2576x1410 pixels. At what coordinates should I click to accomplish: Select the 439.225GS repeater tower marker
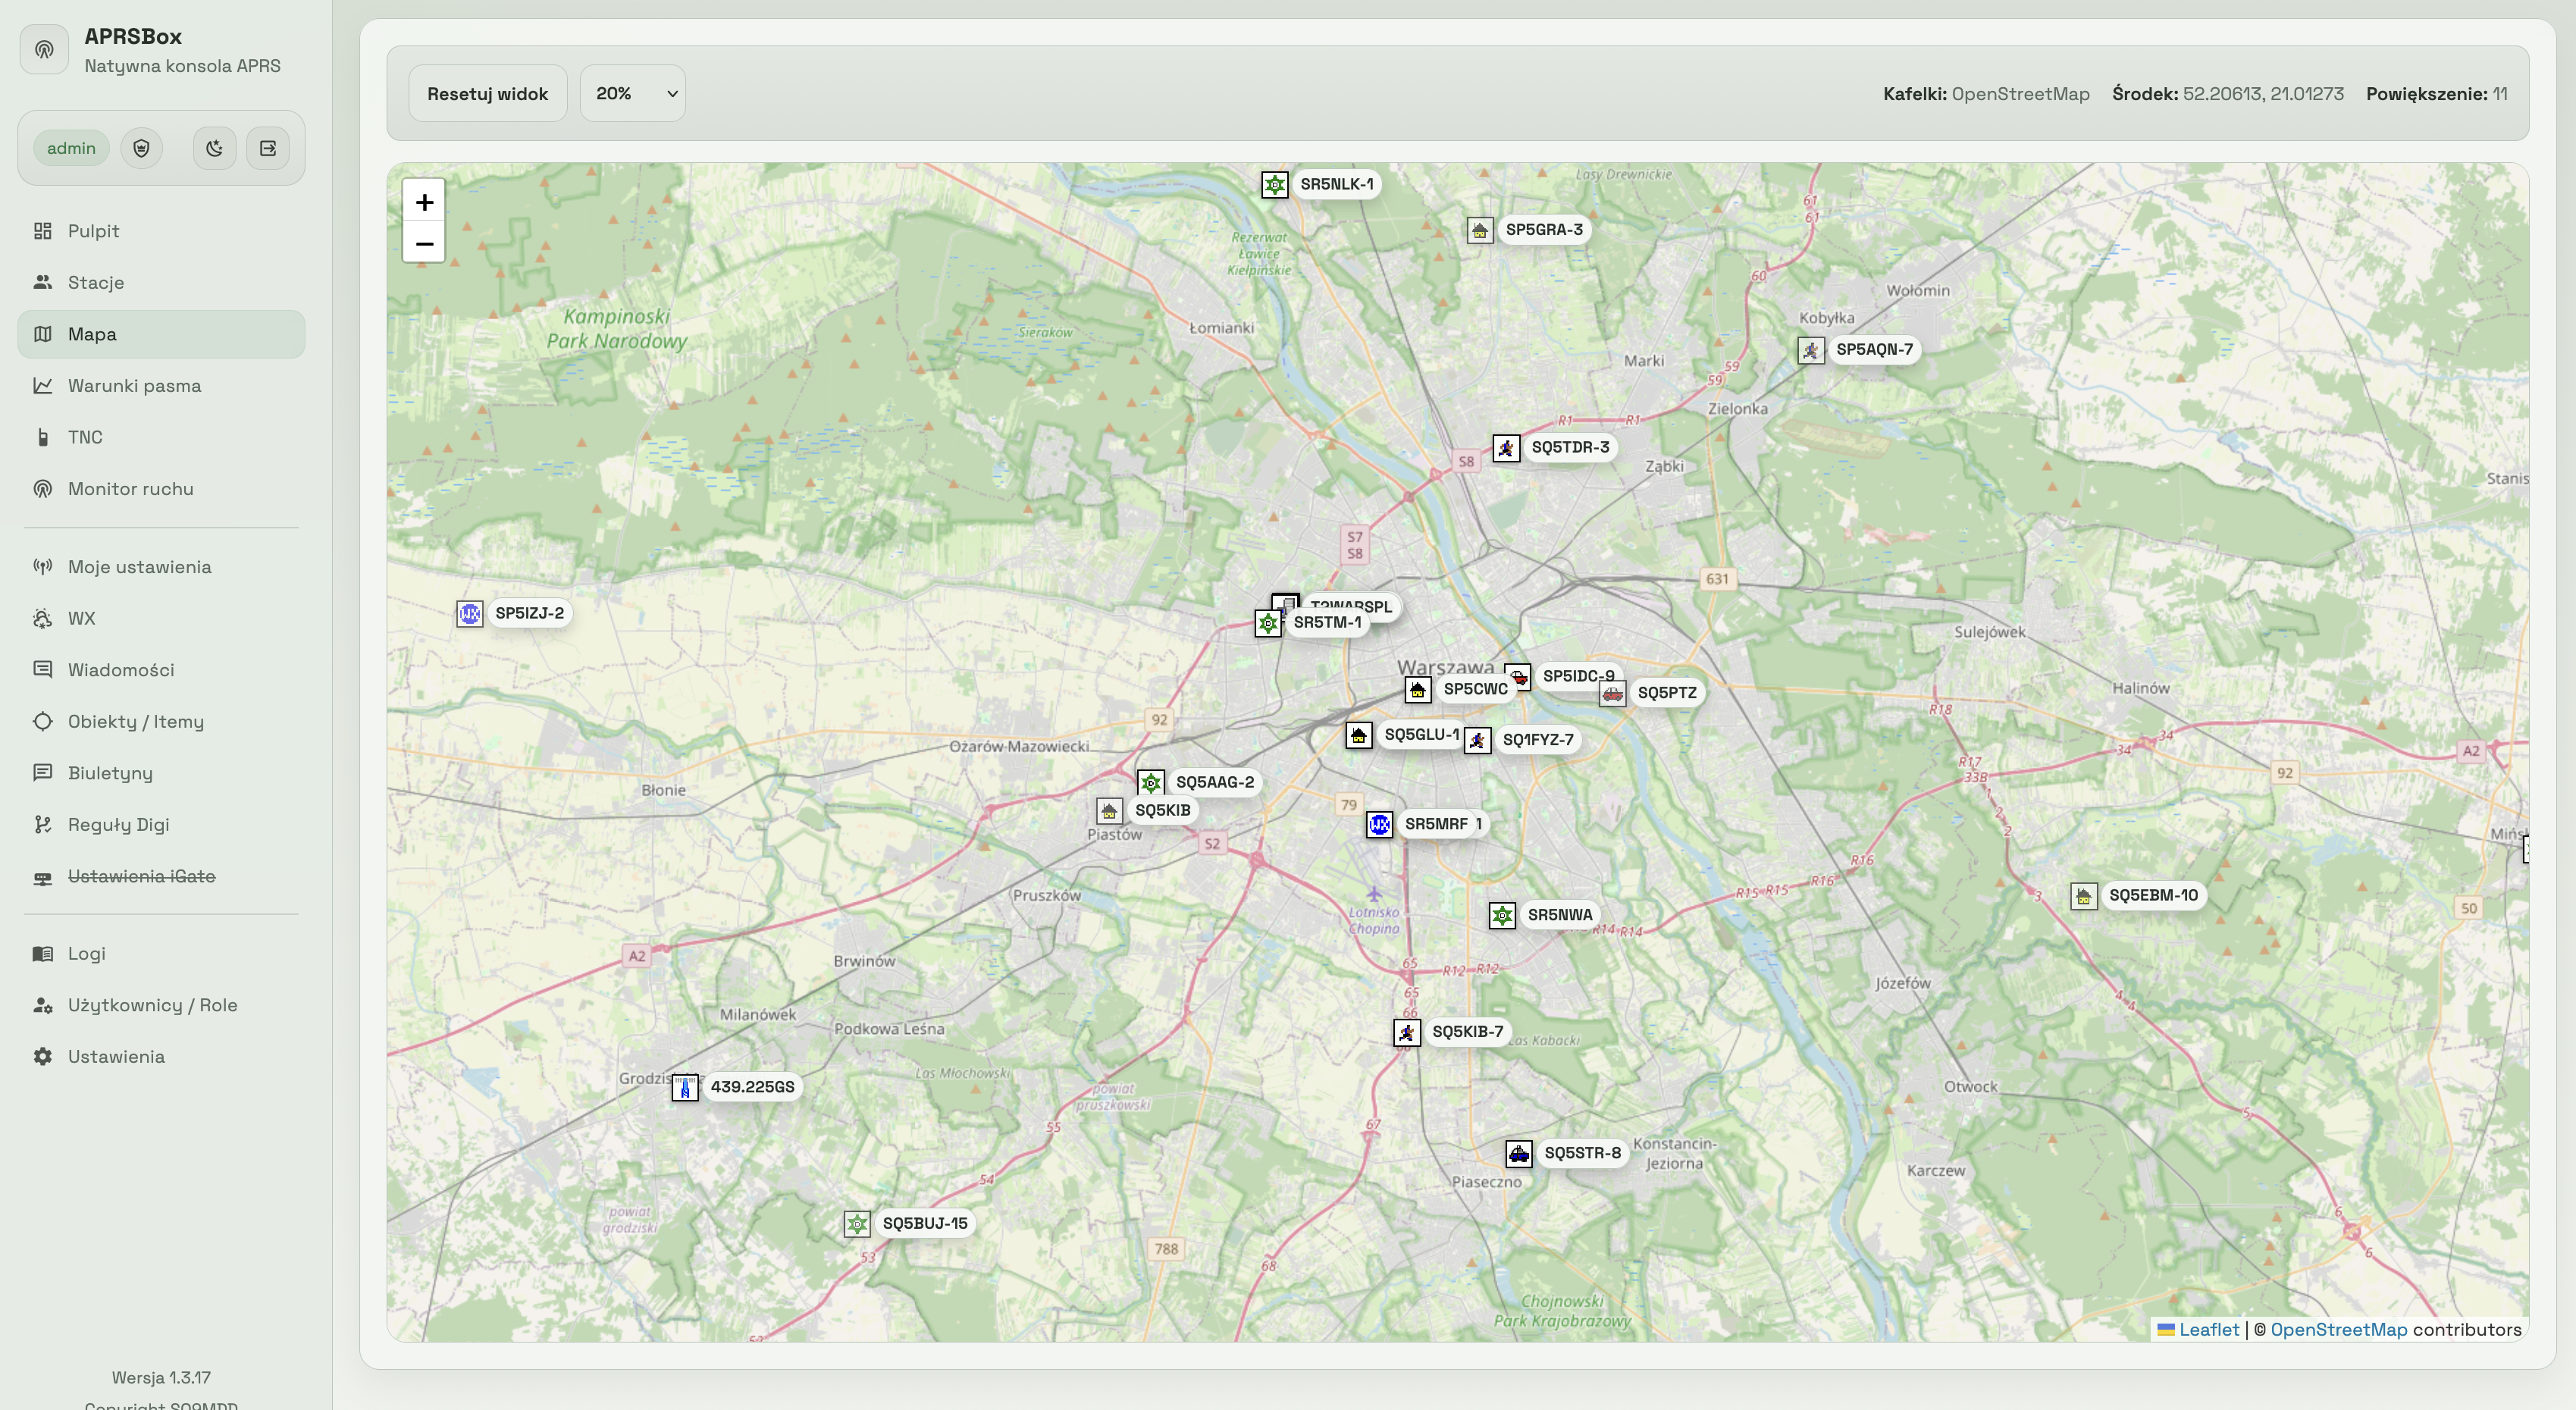tap(685, 1087)
